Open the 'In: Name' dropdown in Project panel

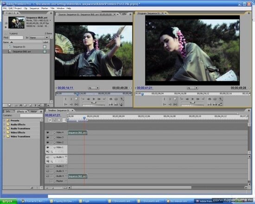(x=39, y=38)
